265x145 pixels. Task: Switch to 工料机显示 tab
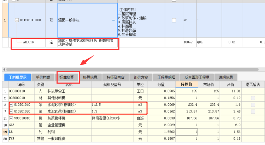click(18, 77)
